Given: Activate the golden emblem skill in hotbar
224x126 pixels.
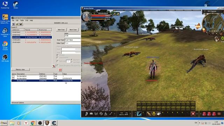Looking at the screenshot, I should [x=154, y=114].
